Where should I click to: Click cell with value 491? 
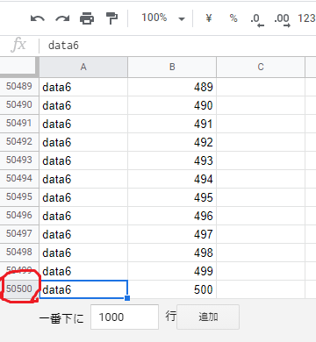(172, 124)
